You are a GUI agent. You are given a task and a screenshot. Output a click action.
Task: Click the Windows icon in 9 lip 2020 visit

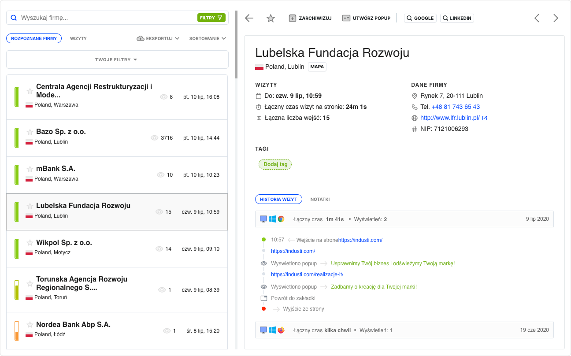[272, 219]
